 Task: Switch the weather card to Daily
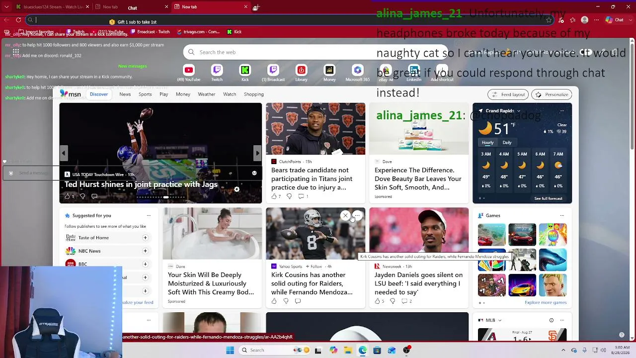pyautogui.click(x=507, y=143)
